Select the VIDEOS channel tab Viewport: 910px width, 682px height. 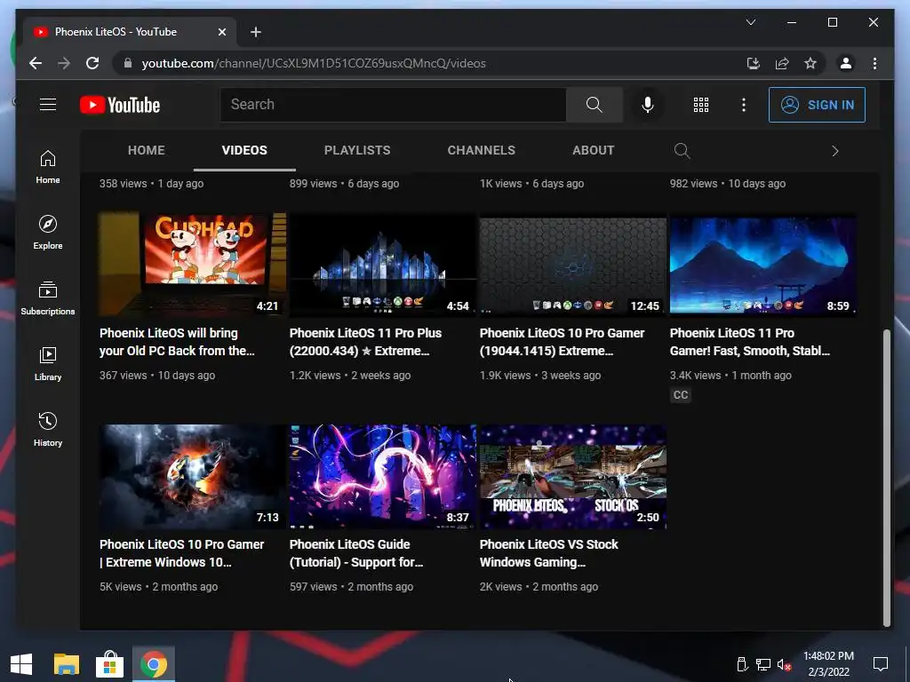click(244, 150)
